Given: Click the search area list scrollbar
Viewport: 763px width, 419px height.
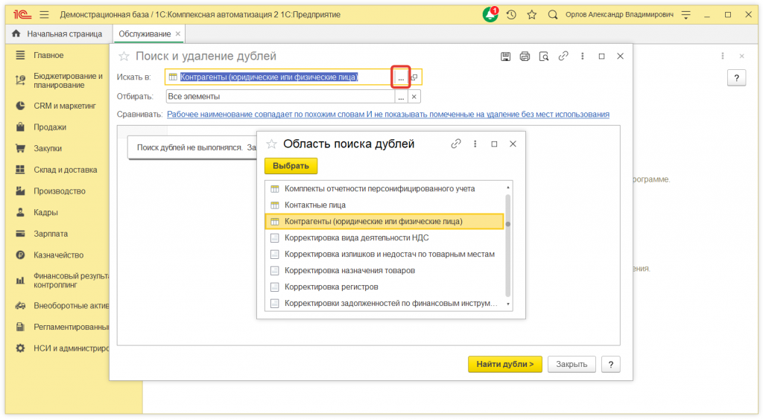Looking at the screenshot, I should (x=508, y=246).
